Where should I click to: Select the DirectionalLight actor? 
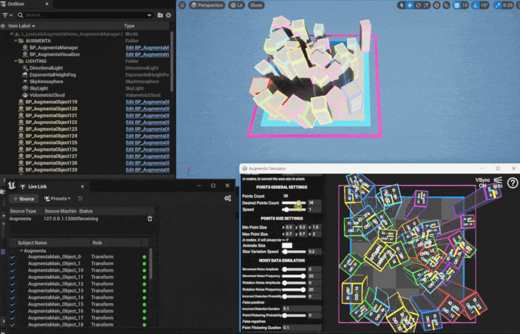click(46, 68)
